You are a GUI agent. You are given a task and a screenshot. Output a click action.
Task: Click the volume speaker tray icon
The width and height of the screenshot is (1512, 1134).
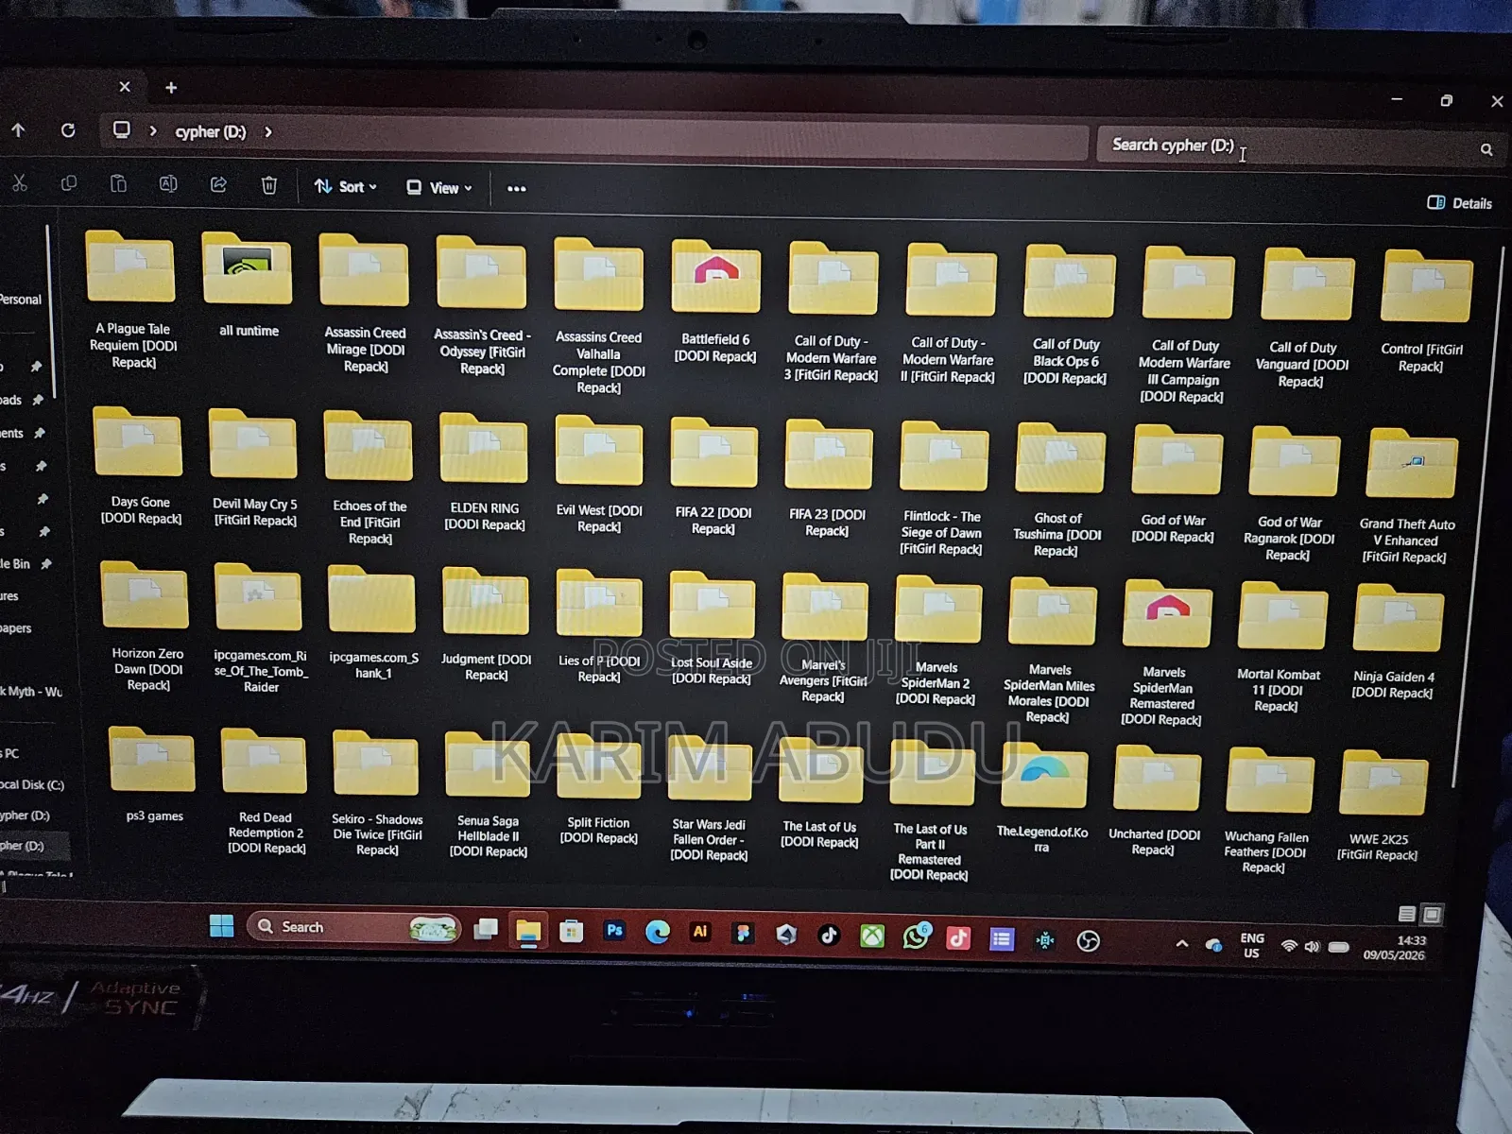pos(1312,946)
